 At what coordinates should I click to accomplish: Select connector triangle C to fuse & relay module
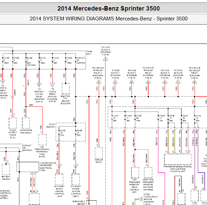(x=52, y=85)
